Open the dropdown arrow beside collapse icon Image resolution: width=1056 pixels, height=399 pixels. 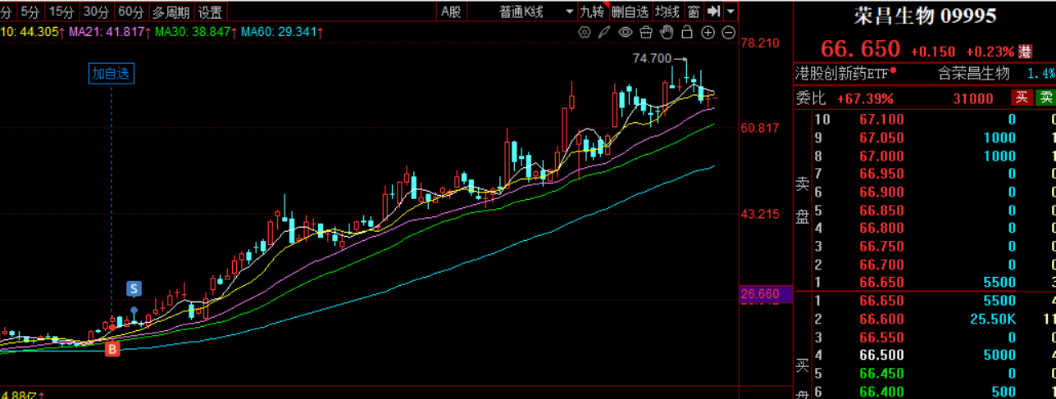point(731,11)
